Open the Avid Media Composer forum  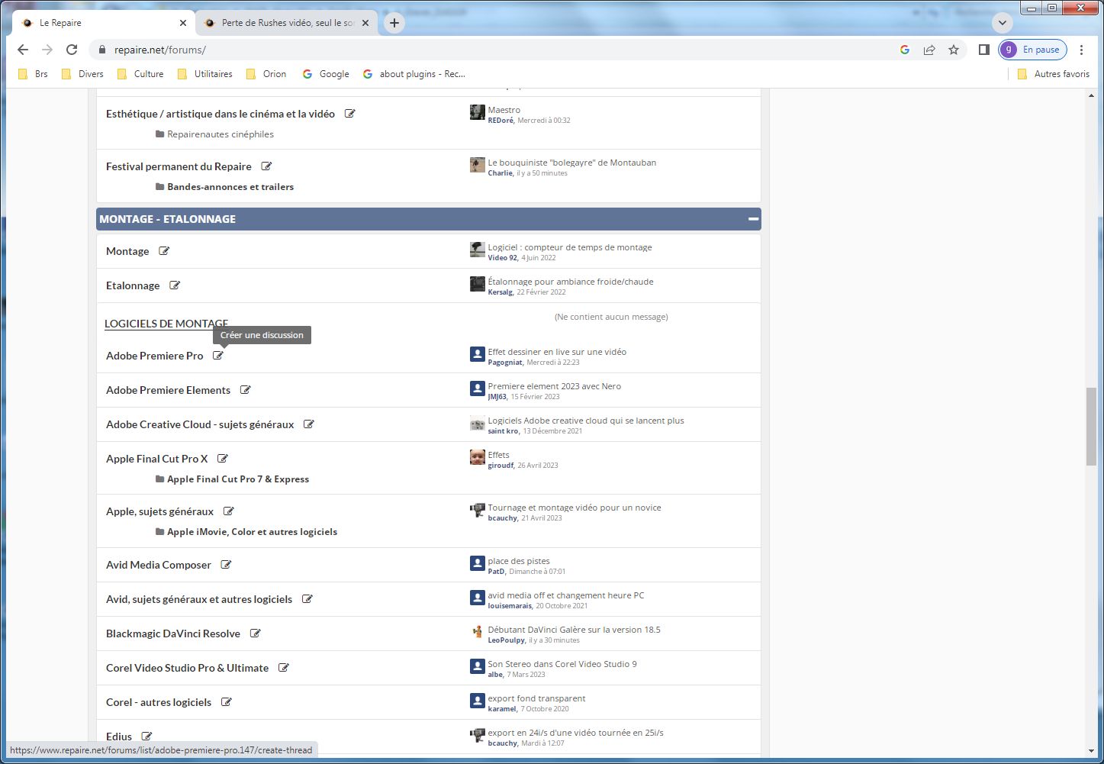[159, 565]
